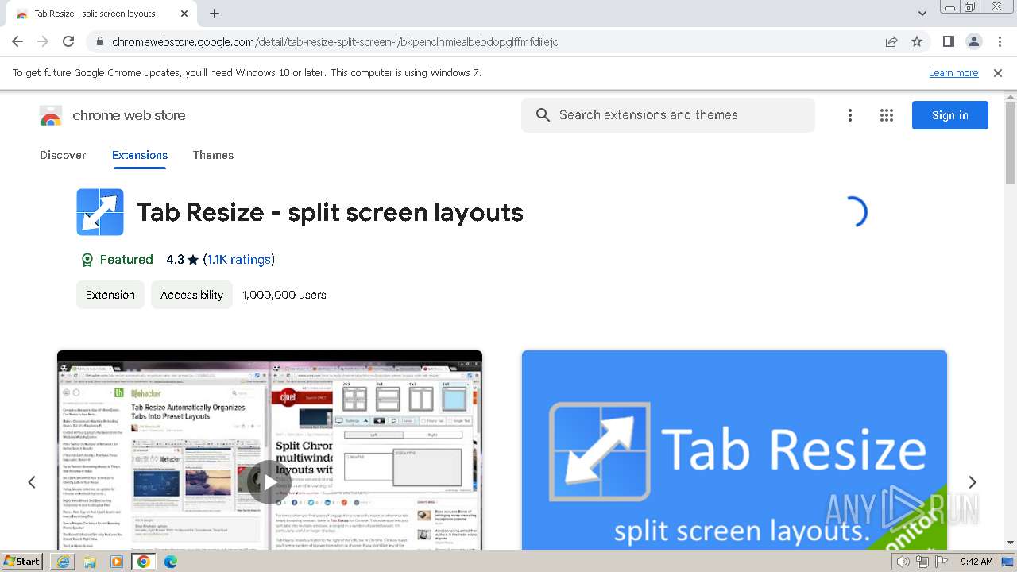Click the share page icon

click(891, 41)
